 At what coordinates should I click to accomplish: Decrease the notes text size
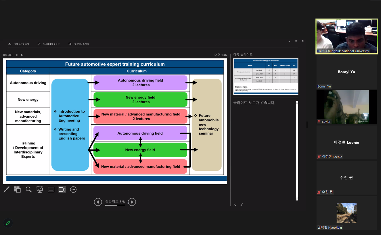242,205
